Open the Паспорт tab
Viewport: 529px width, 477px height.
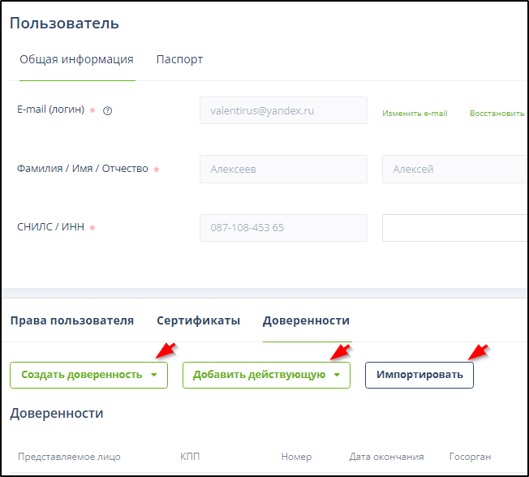[x=179, y=59]
